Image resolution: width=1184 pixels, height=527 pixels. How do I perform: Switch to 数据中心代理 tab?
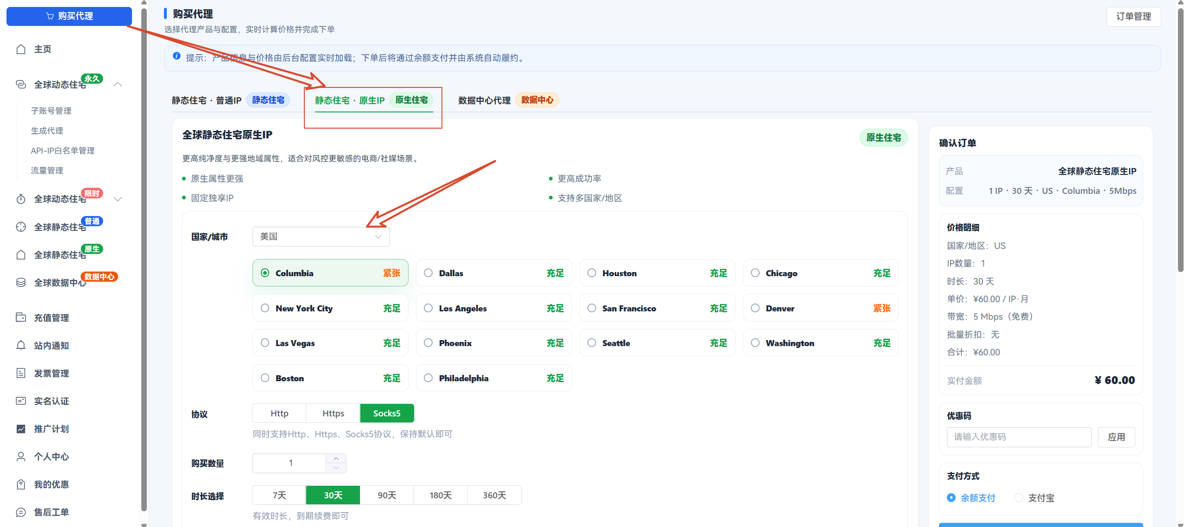pyautogui.click(x=508, y=100)
